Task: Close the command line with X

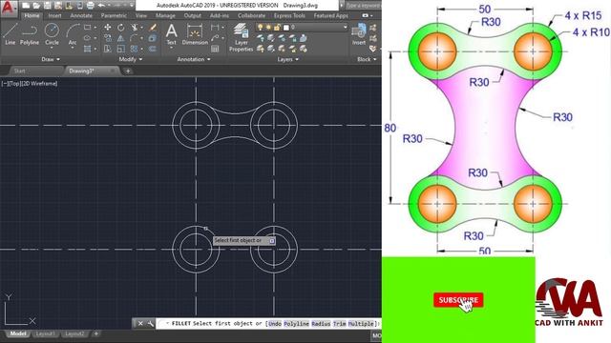Action: (140, 324)
